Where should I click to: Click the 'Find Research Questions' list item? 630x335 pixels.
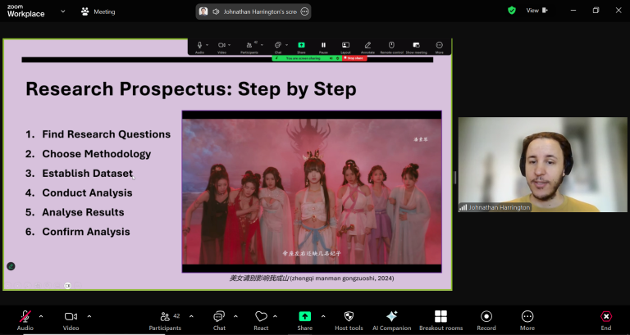click(106, 134)
